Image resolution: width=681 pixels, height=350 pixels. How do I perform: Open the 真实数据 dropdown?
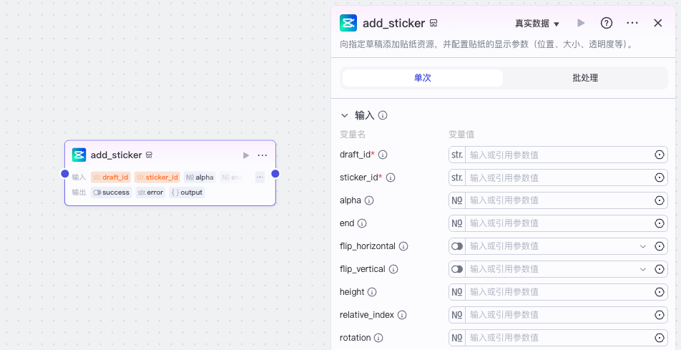click(537, 24)
